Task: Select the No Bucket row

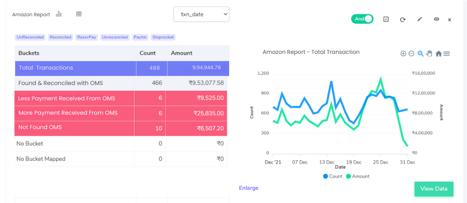Action: coord(121,144)
